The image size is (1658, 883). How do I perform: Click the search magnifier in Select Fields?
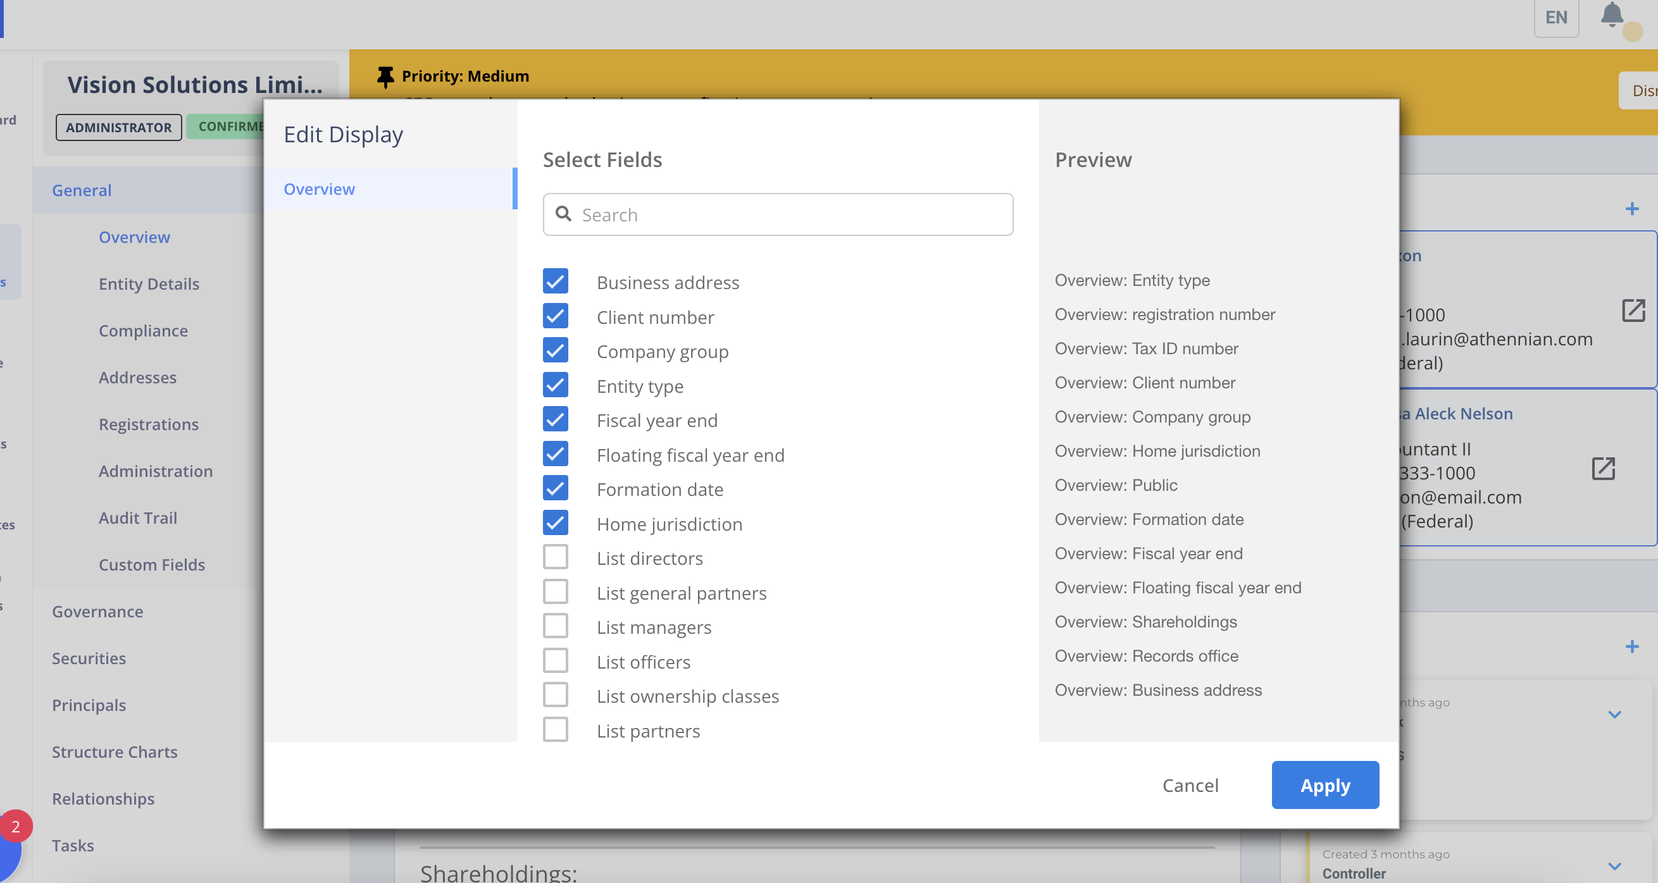564,214
